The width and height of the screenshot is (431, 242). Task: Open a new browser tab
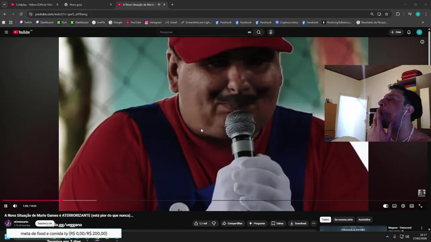[172, 5]
